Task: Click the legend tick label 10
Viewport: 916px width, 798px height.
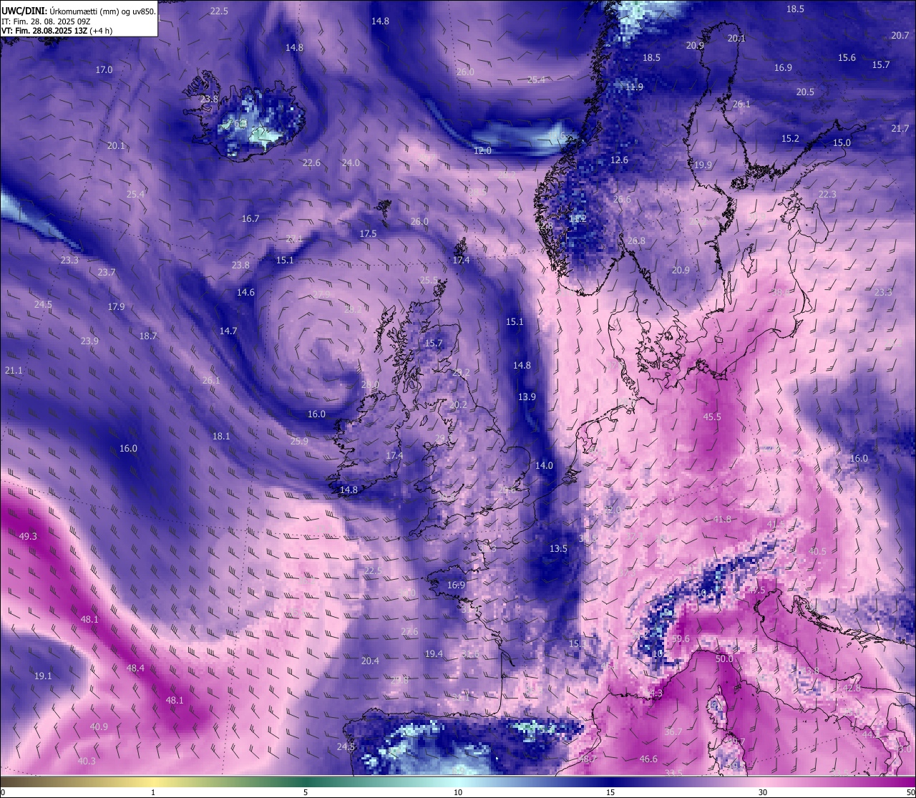Action: [458, 792]
